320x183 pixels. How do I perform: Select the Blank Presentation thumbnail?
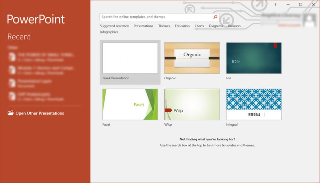(x=130, y=58)
